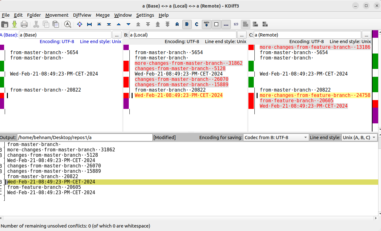Click the Print toolbar icon

click(24, 24)
